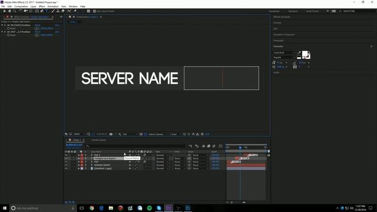Toggle the first AC IN Position fx switch

coord(5,25)
